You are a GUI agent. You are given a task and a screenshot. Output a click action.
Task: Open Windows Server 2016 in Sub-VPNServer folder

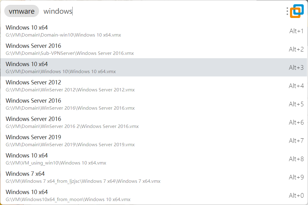coord(154,49)
